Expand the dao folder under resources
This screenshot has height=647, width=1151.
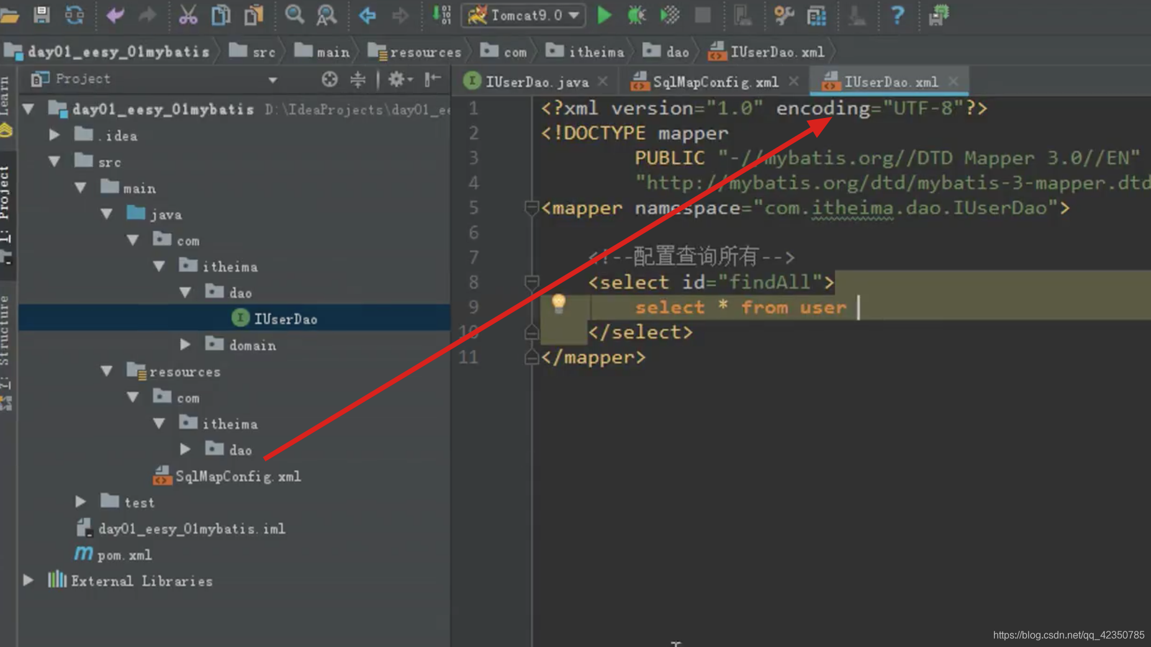click(x=185, y=450)
